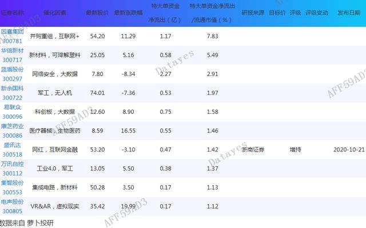The image size is (366, 228).
Task: Select cell 网红，互联网金融
Action: coord(55,150)
